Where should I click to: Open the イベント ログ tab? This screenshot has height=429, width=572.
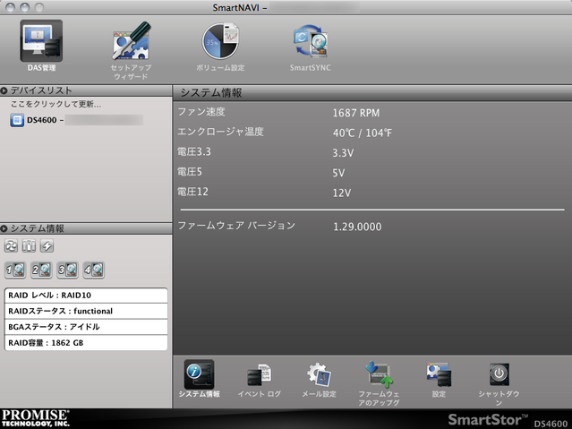coord(259,377)
